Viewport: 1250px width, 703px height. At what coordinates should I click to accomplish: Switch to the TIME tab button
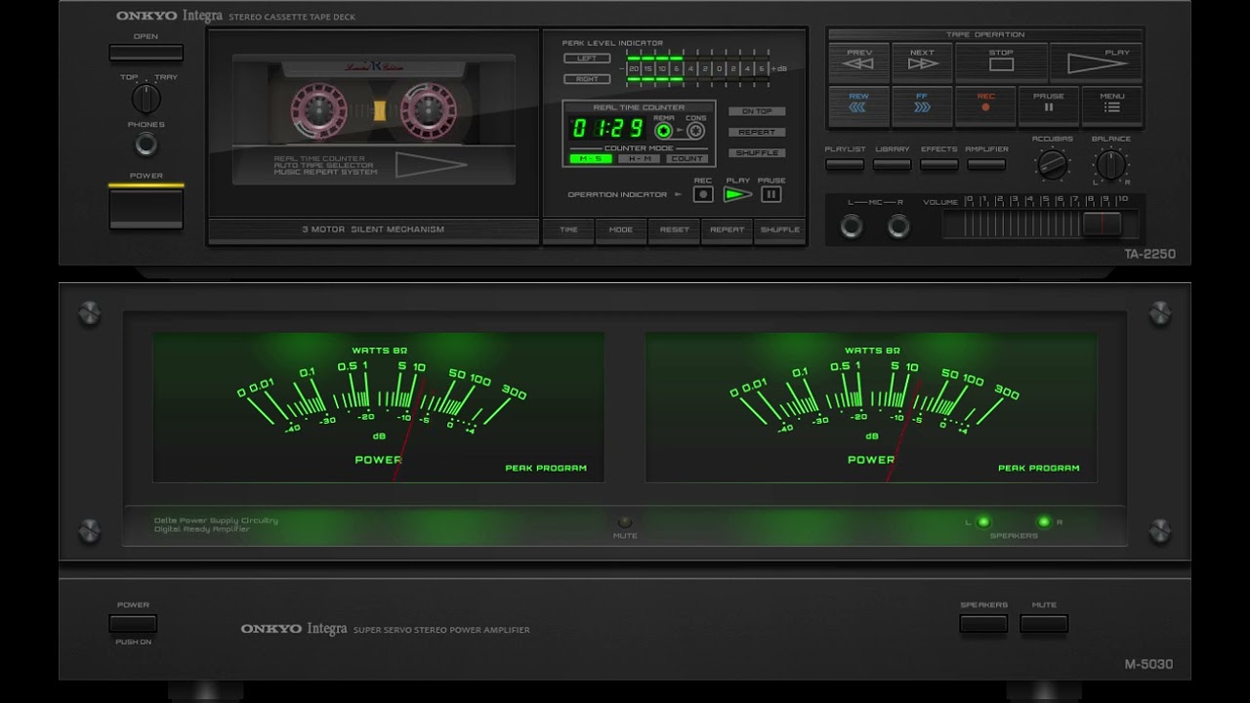[568, 230]
